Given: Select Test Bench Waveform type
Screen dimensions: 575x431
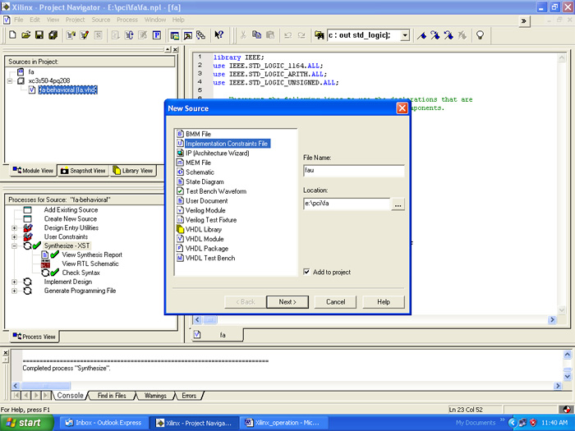Looking at the screenshot, I should [x=216, y=191].
